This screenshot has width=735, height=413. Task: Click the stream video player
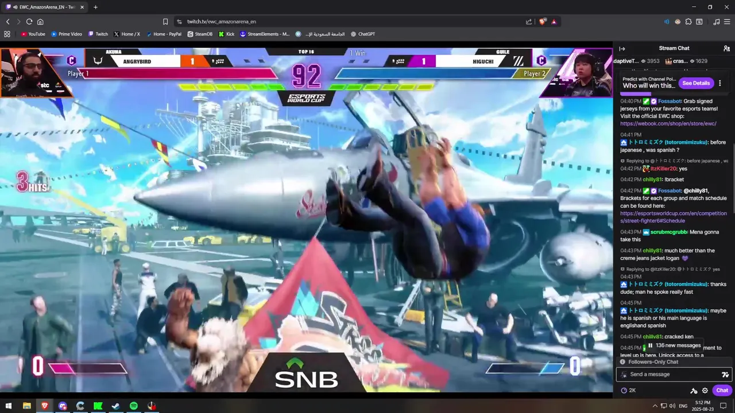(x=306, y=220)
